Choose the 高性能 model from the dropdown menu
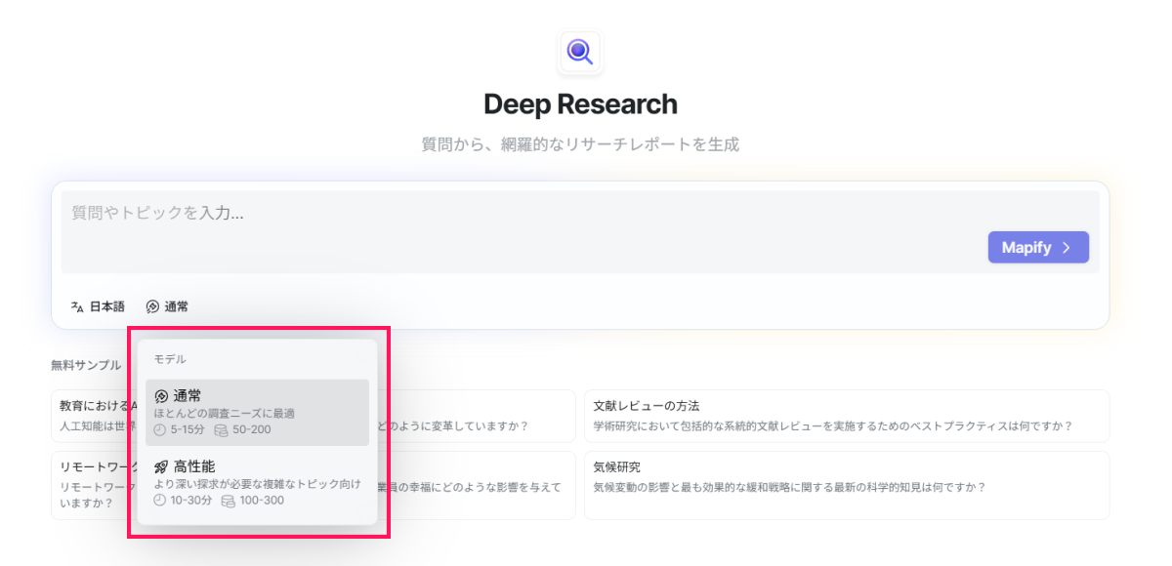 tap(257, 483)
